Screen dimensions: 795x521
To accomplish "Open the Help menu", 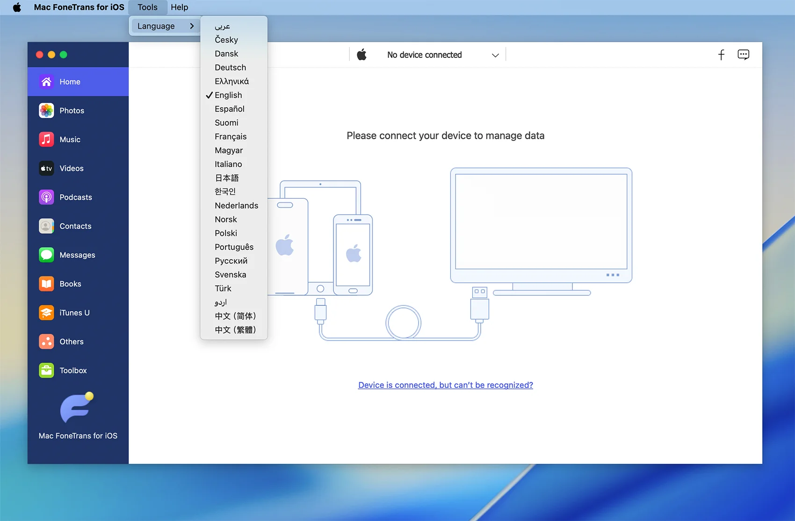I will coord(179,7).
